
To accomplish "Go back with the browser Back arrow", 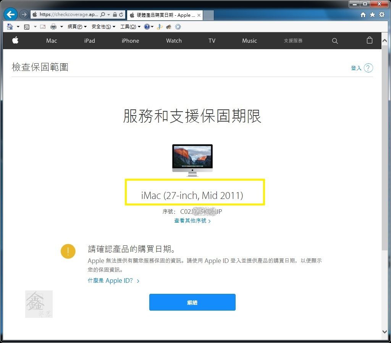I will (10, 14).
